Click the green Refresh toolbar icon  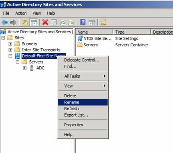click(x=63, y=22)
